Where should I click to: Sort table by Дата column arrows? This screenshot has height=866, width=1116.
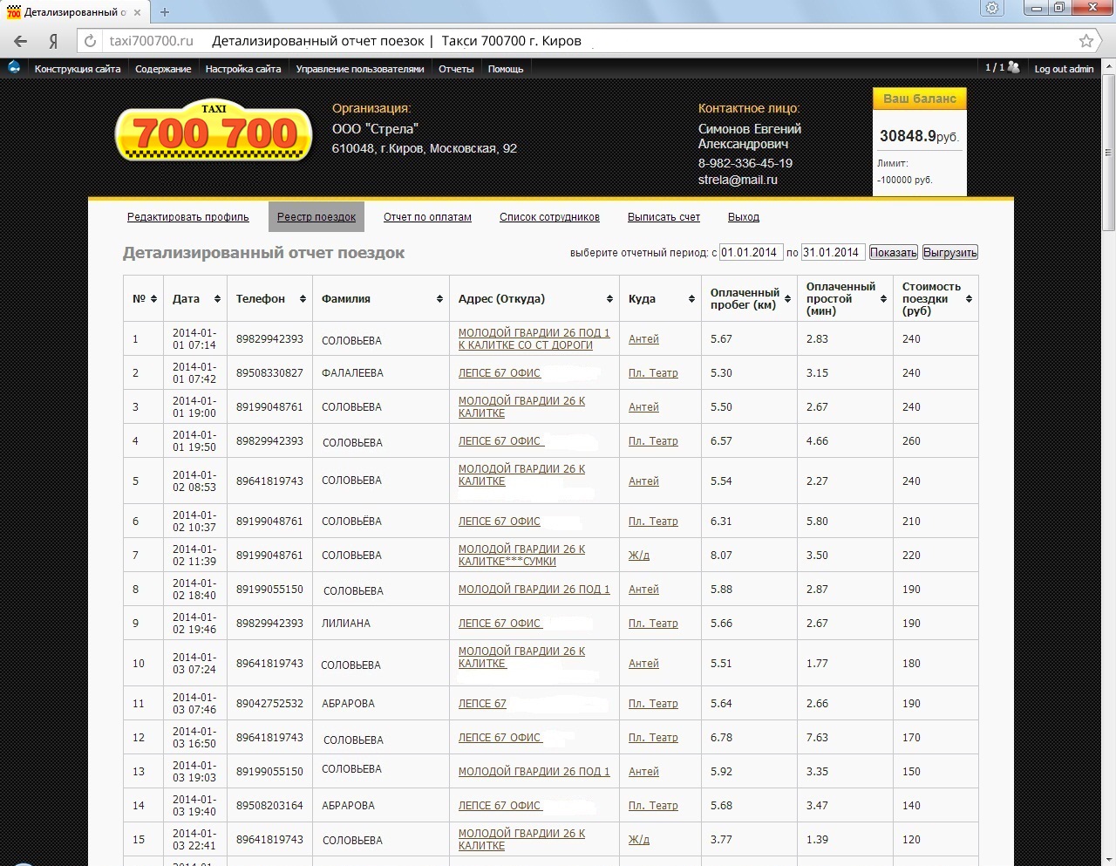point(216,299)
